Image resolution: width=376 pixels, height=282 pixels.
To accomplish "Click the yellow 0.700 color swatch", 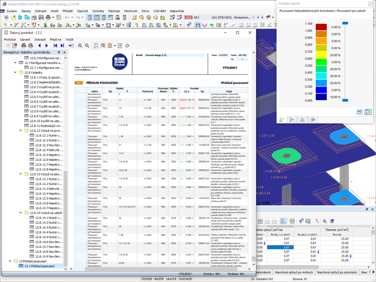I will (x=321, y=55).
